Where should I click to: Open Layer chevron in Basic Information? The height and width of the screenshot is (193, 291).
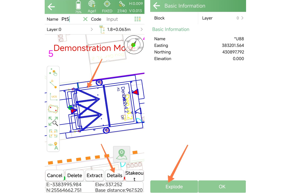(242, 18)
